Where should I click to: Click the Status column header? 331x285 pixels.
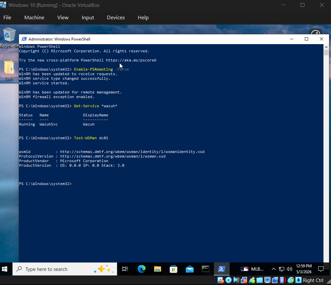(26, 115)
